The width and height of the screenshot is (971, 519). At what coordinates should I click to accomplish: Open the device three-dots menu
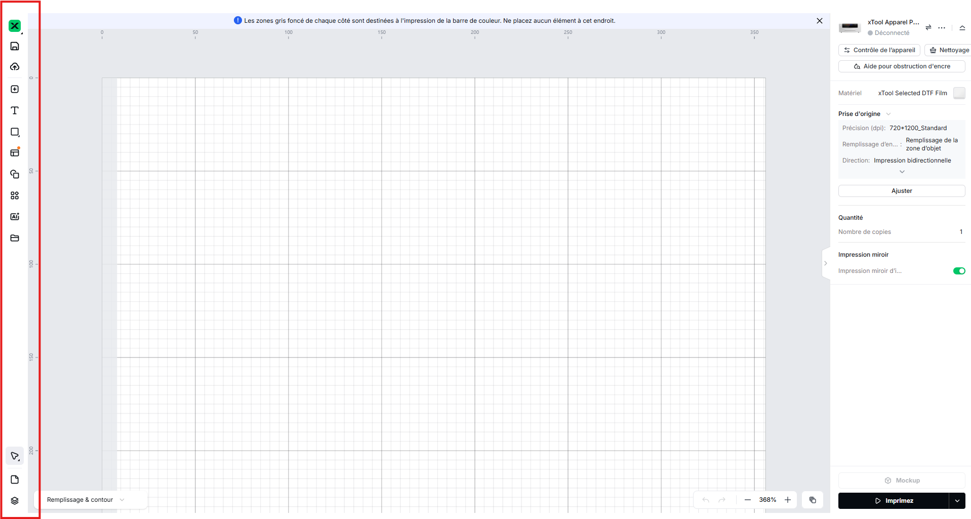coord(942,28)
